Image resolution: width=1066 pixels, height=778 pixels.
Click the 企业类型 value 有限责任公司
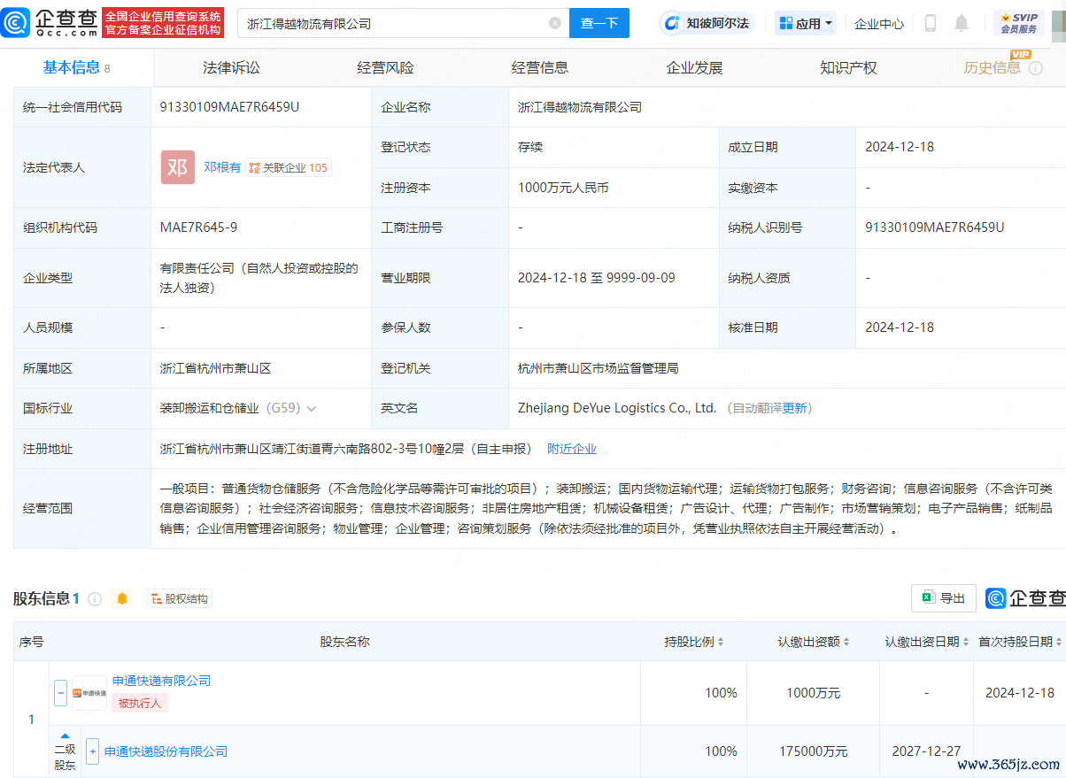[x=259, y=278]
